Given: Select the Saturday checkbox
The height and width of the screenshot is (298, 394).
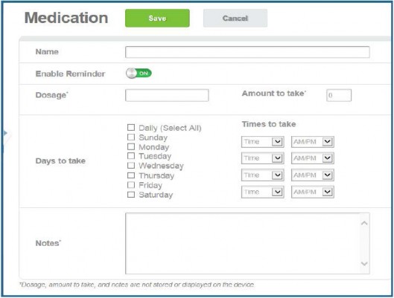Looking at the screenshot, I should point(131,195).
